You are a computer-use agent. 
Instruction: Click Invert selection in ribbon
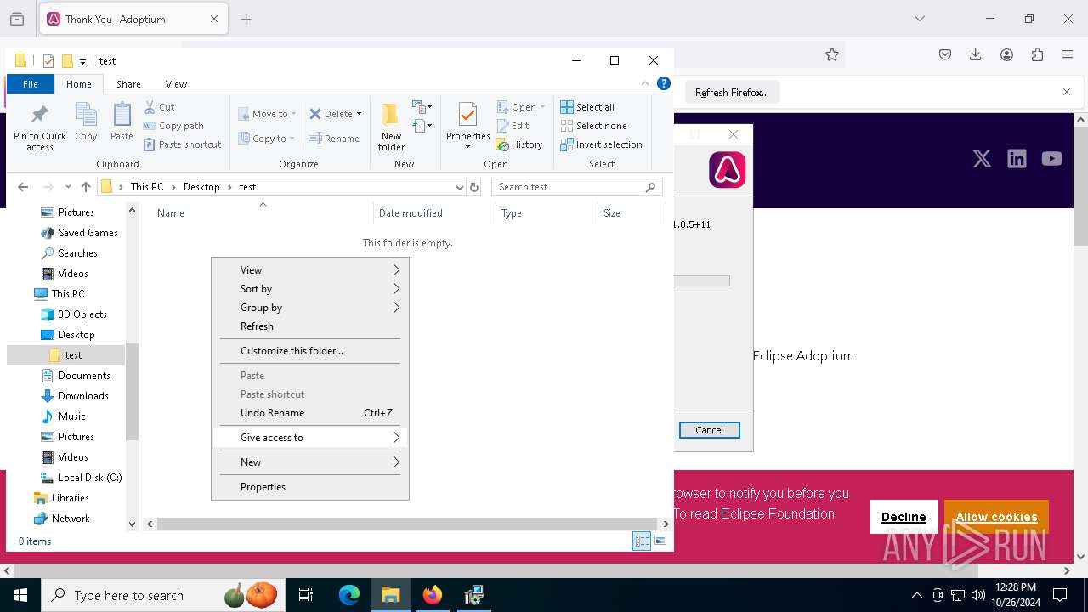click(x=601, y=144)
